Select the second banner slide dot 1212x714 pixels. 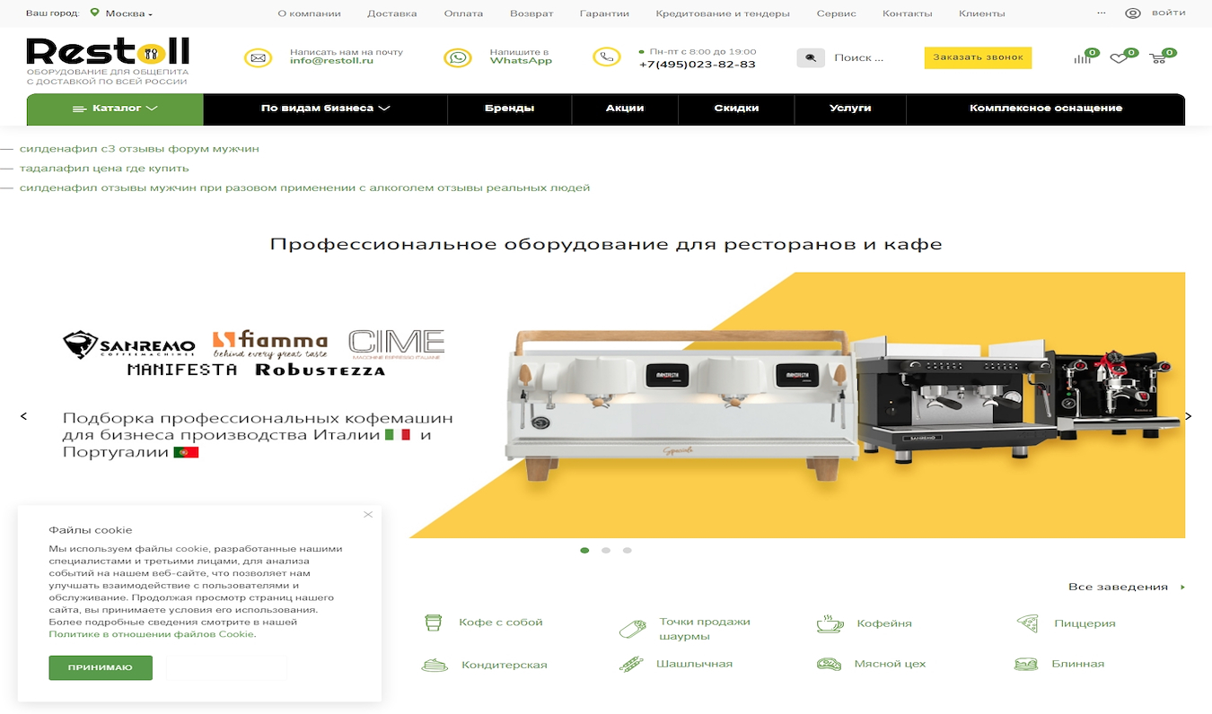[606, 550]
